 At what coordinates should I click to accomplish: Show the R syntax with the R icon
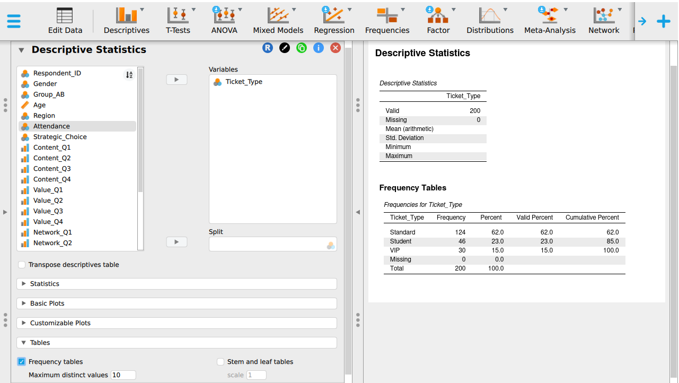268,48
